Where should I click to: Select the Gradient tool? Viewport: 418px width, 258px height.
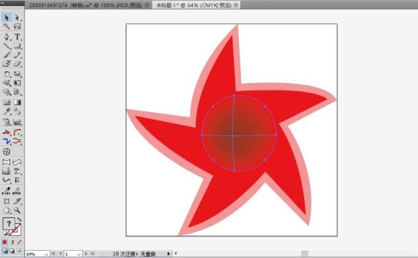(17, 102)
